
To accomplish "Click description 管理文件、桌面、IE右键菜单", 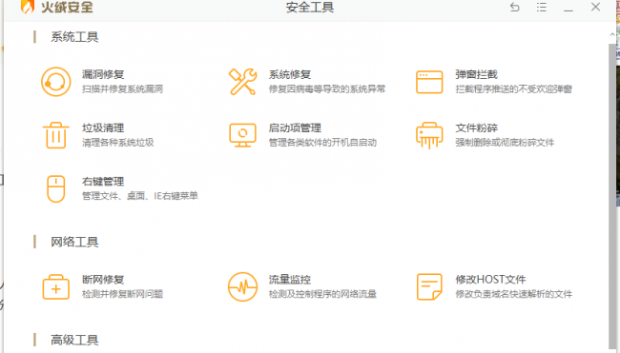I will [x=140, y=196].
